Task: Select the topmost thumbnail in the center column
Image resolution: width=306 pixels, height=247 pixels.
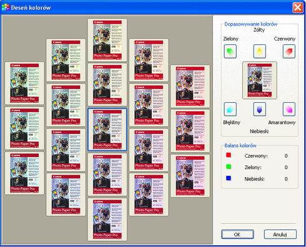Action: point(107,40)
